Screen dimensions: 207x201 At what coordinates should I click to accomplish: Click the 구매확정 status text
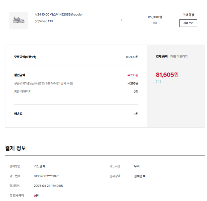(x=188, y=15)
